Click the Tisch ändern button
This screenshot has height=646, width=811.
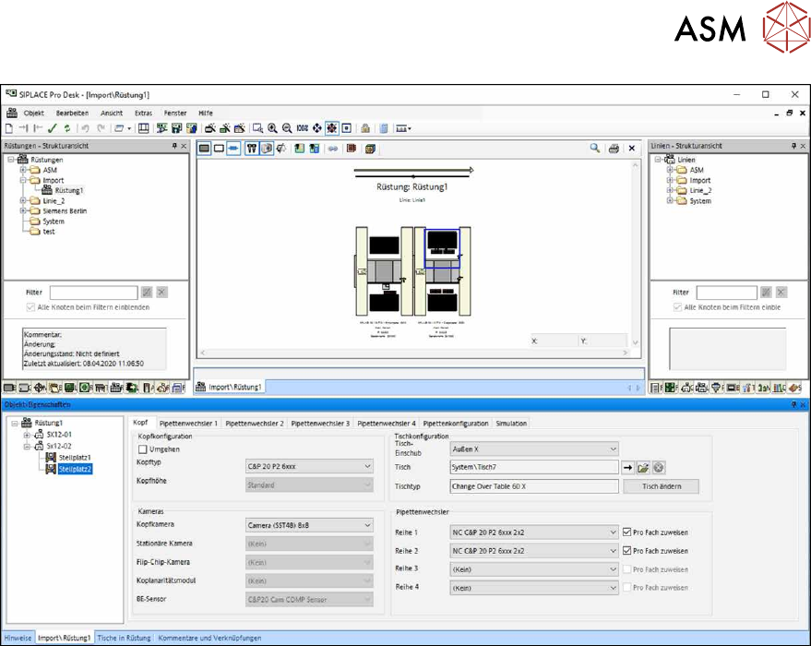coord(661,486)
